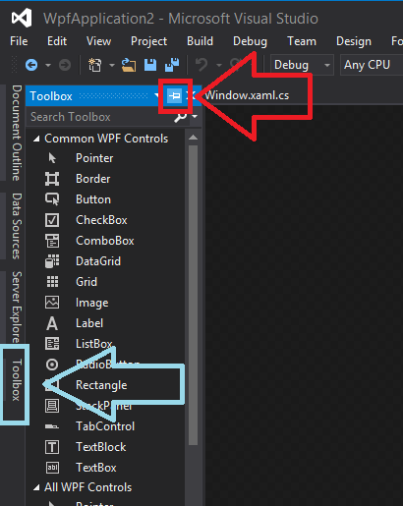Open the Debug configuration dropdown
This screenshot has height=506, width=403.
302,65
